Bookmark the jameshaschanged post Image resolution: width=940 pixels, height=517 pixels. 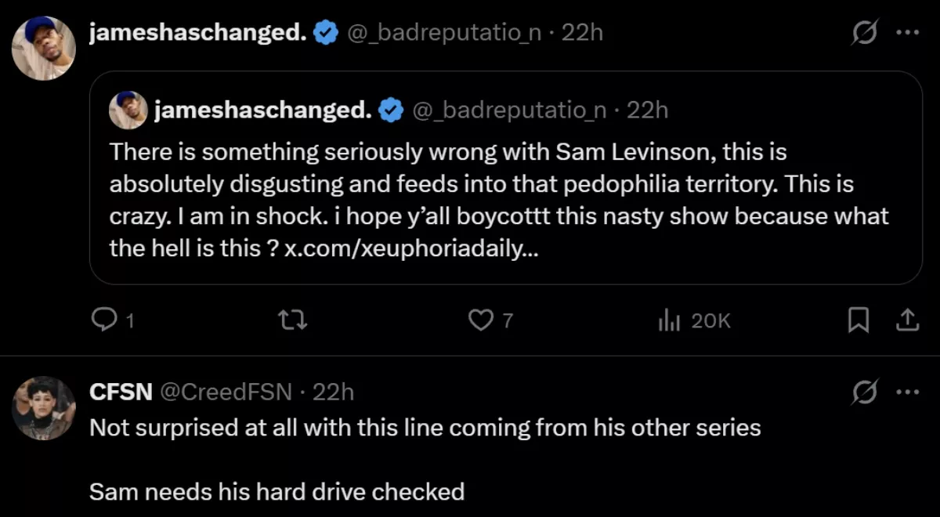click(x=859, y=320)
